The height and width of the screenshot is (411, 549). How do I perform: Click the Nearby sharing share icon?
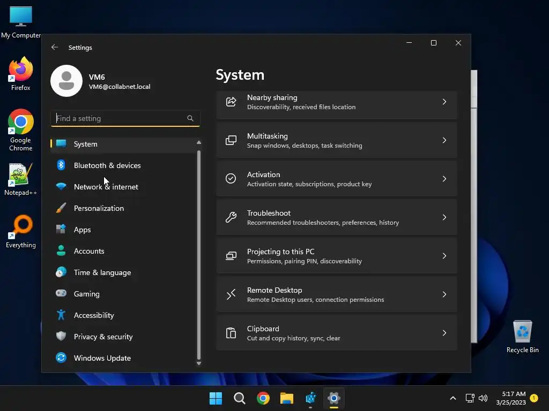click(231, 102)
